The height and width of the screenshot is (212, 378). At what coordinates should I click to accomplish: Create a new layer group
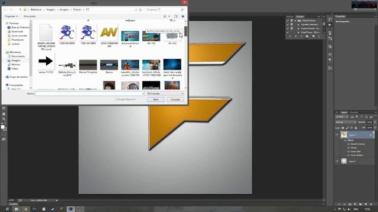[x=360, y=204]
